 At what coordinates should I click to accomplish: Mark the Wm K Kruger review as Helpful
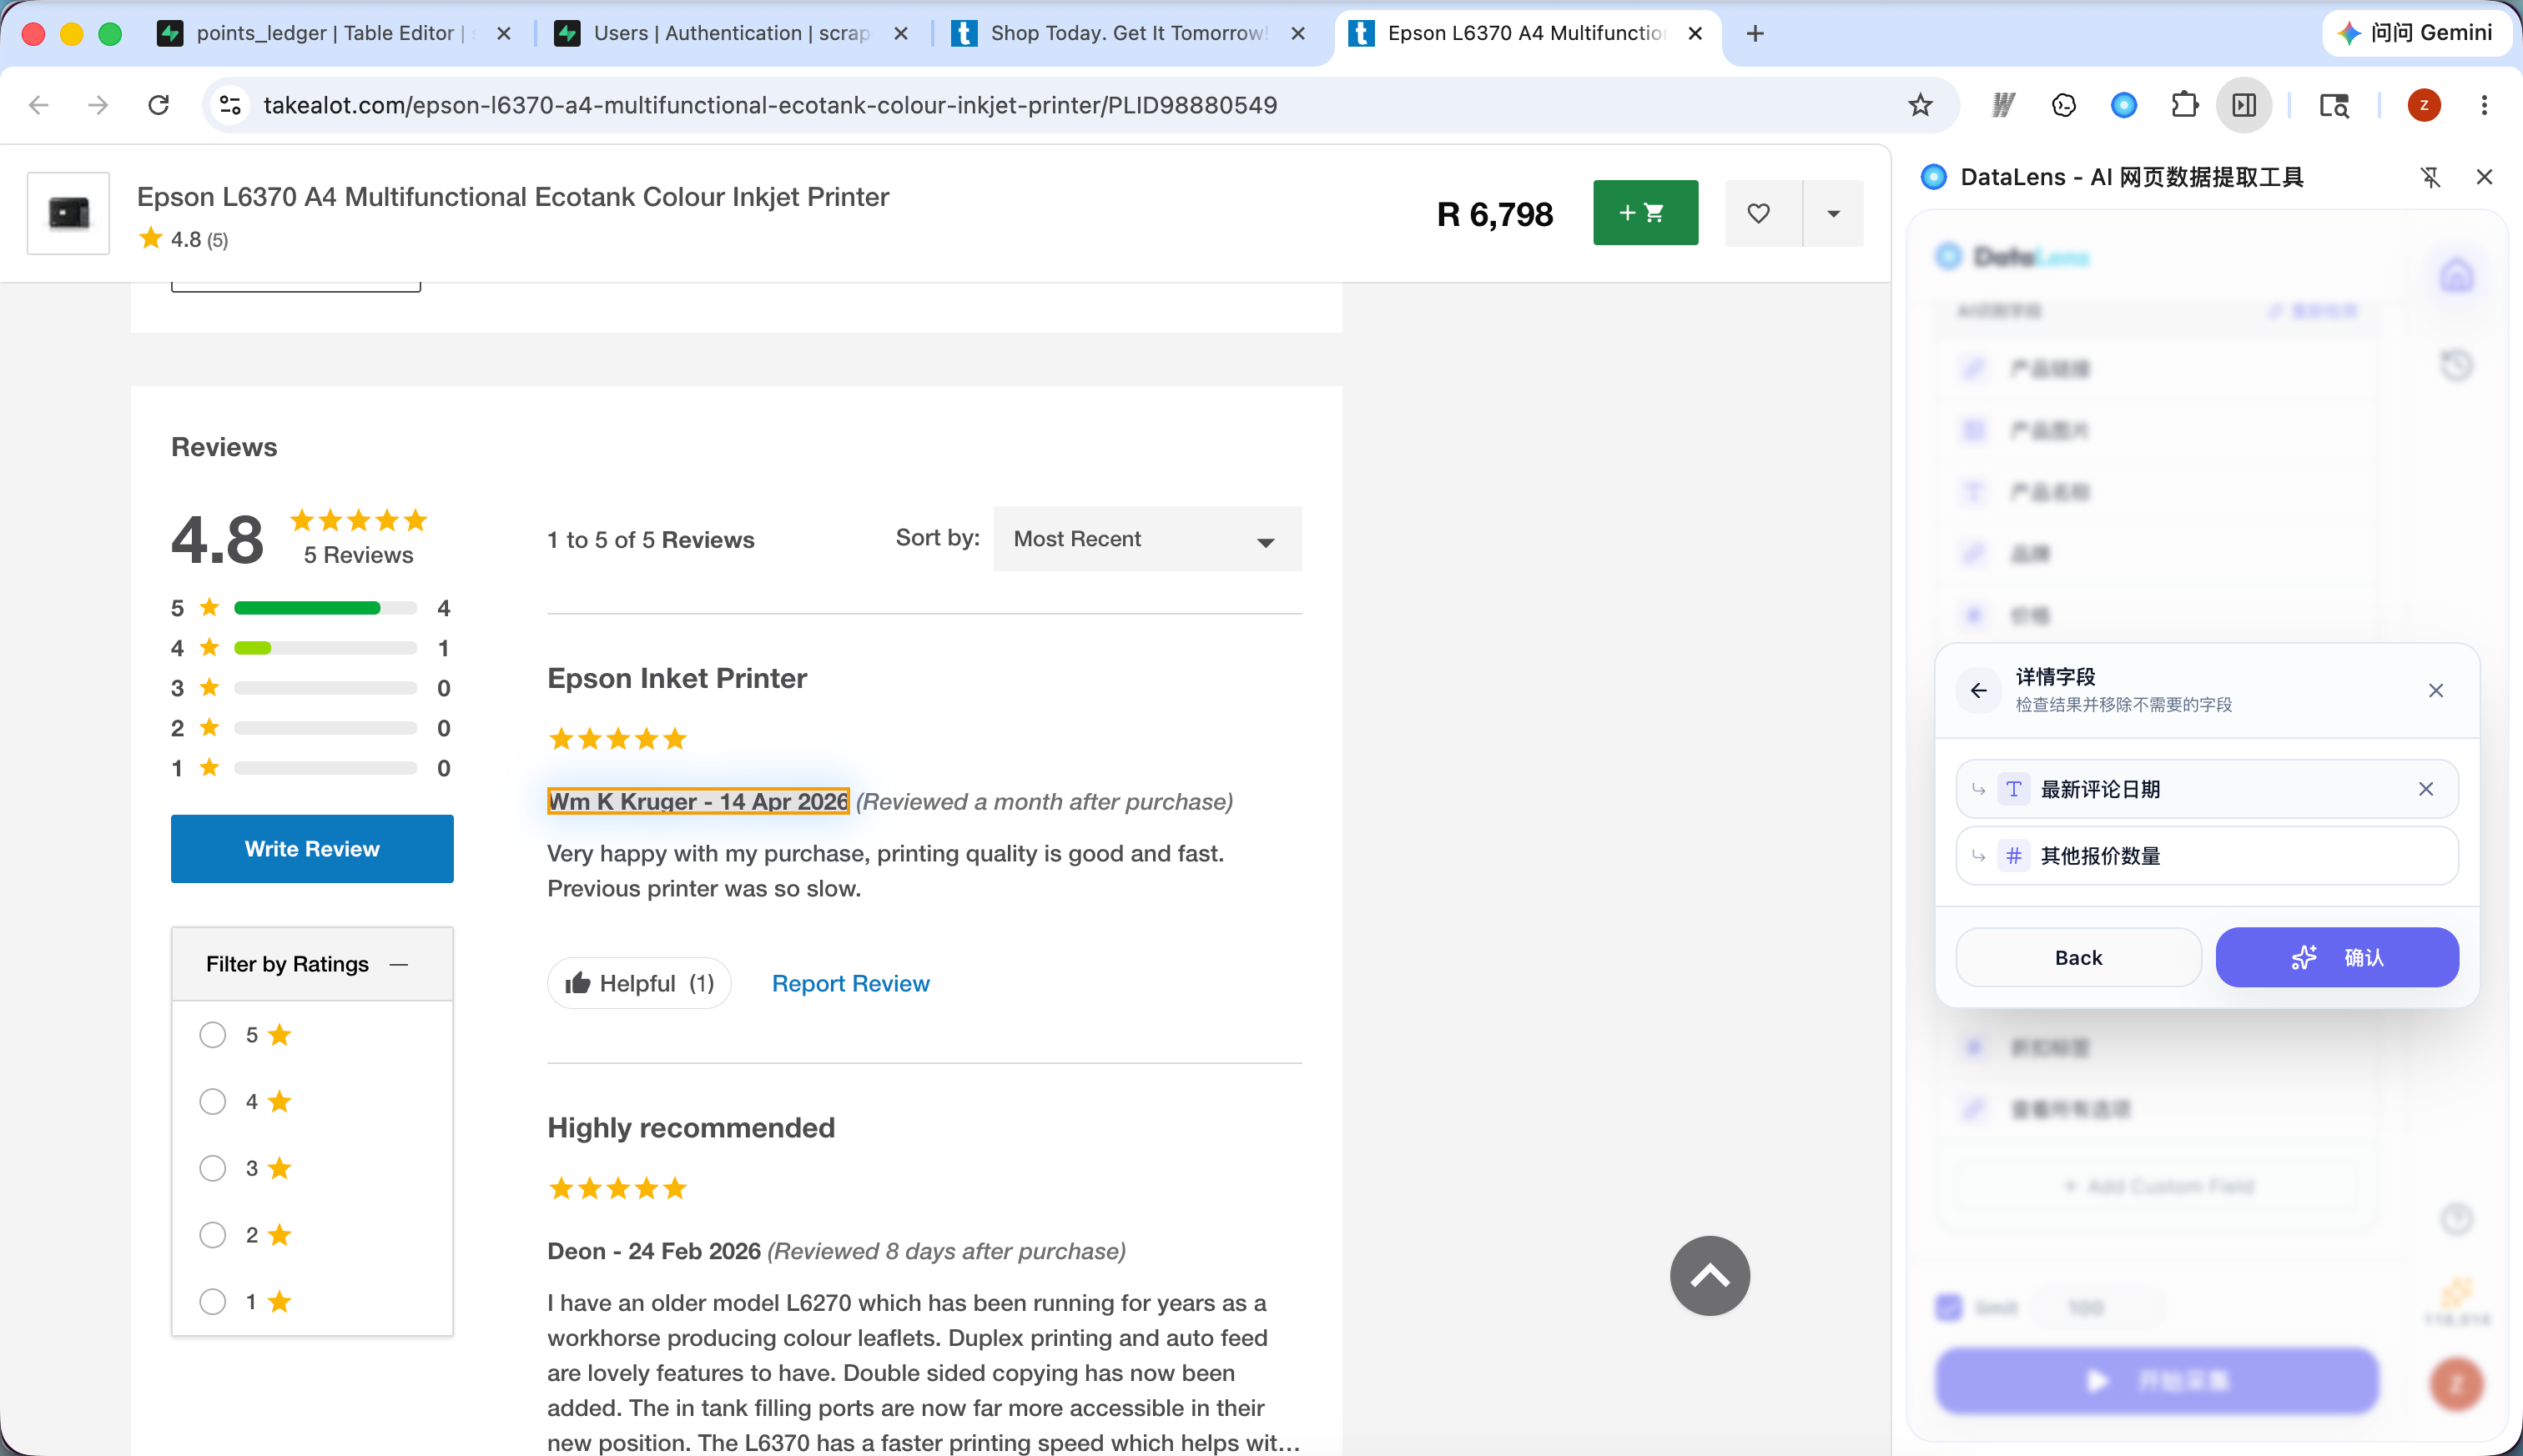pos(639,983)
